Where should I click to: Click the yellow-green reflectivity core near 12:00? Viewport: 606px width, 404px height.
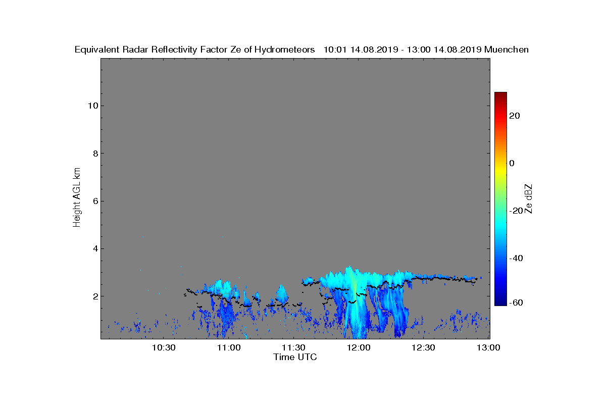pyautogui.click(x=356, y=289)
